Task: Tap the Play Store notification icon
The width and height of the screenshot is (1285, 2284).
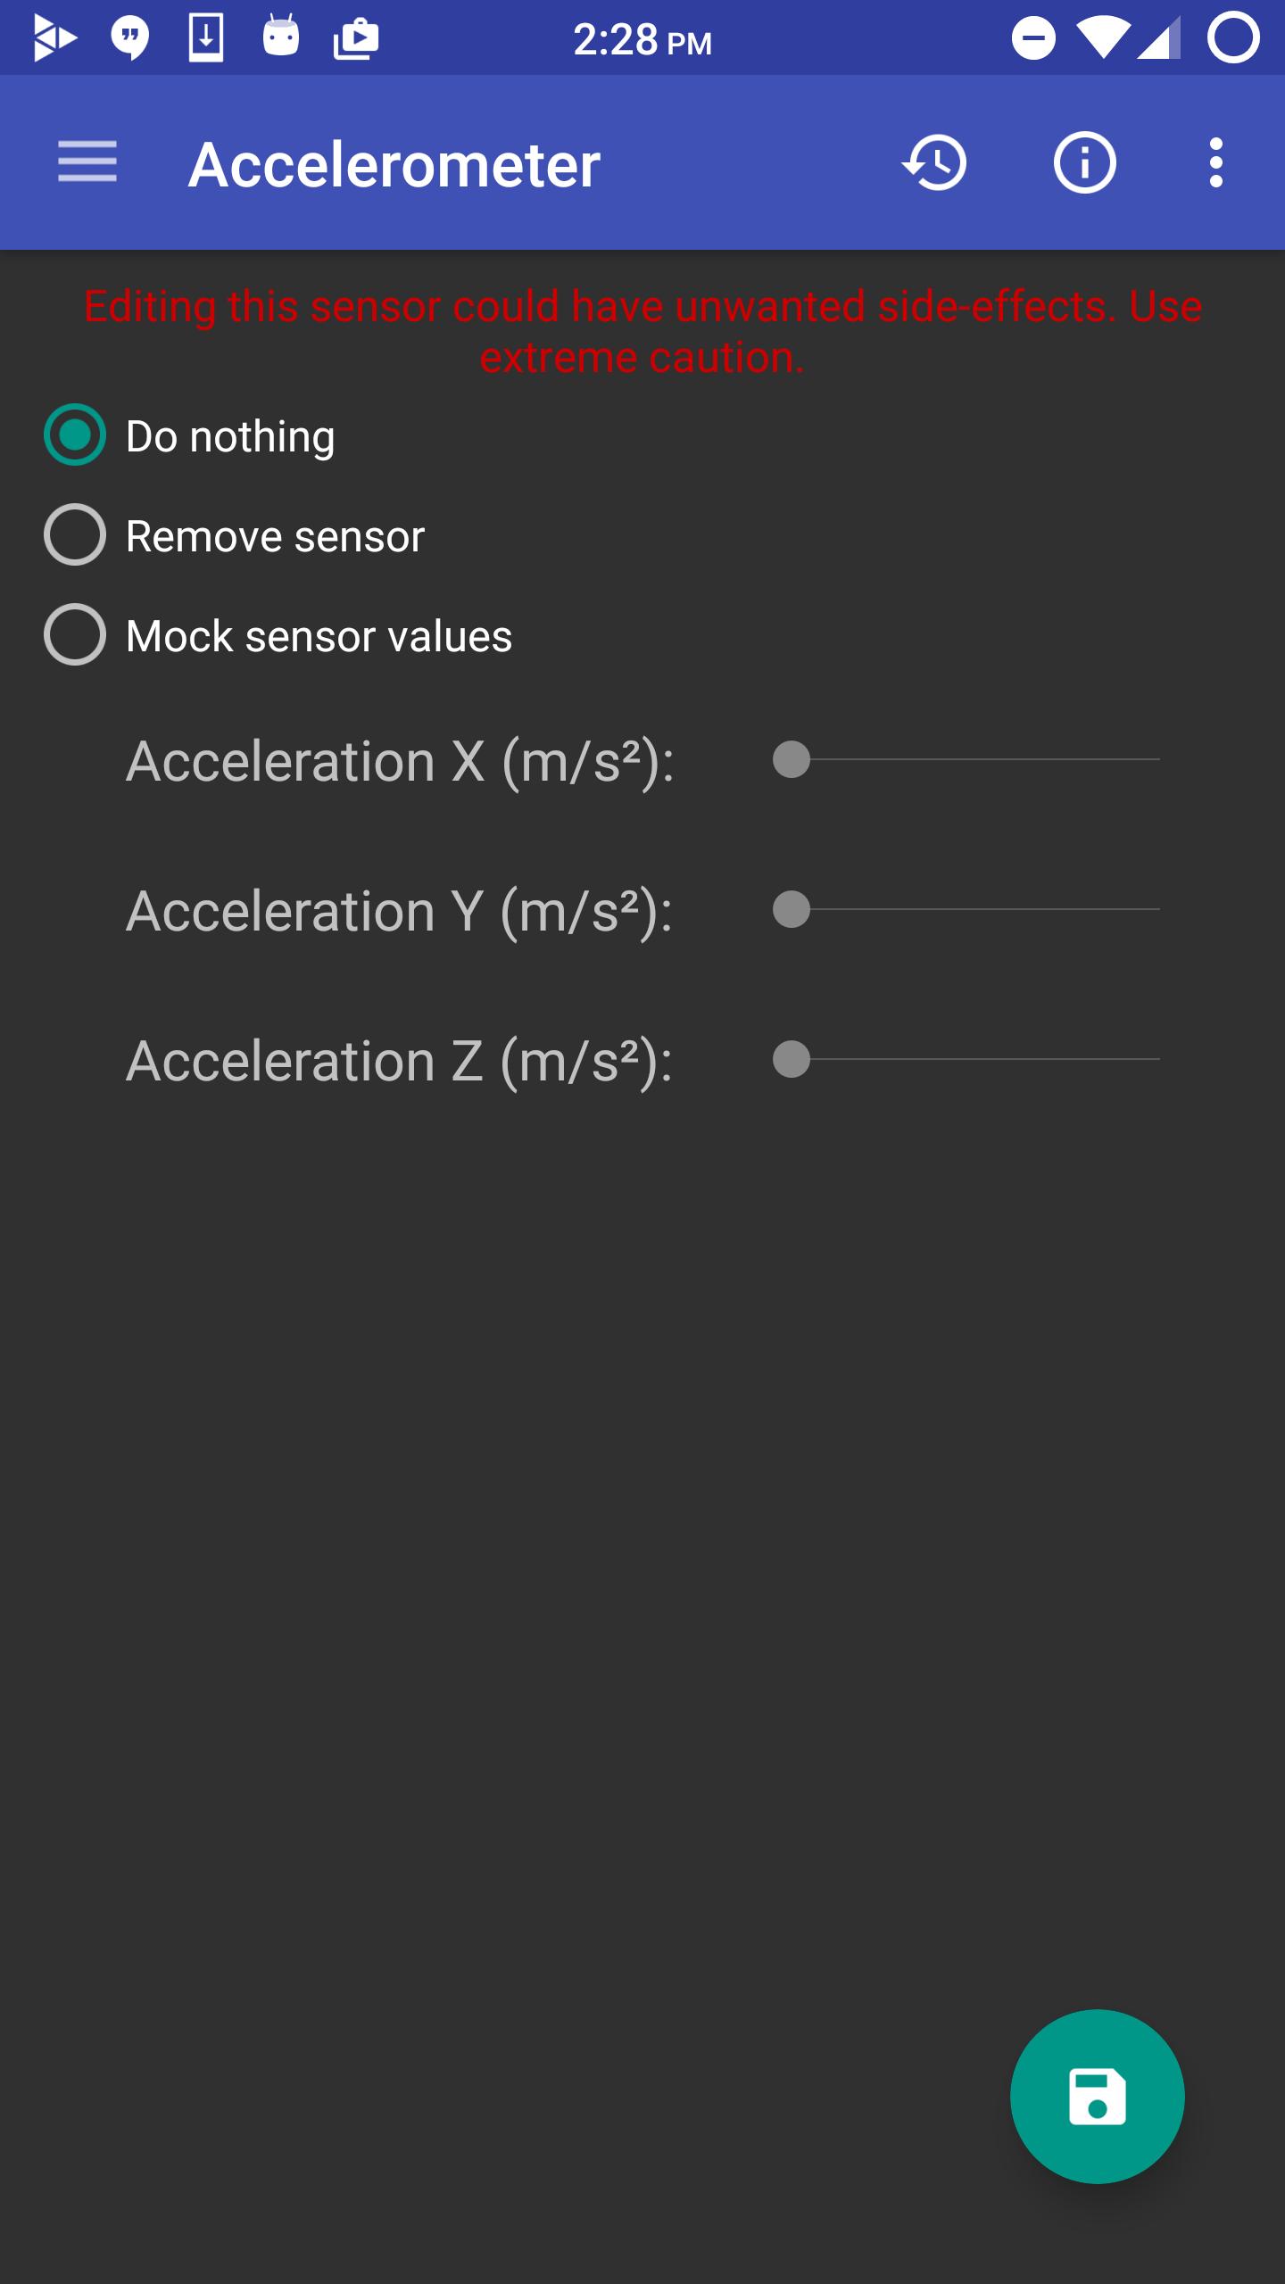Action: [356, 39]
